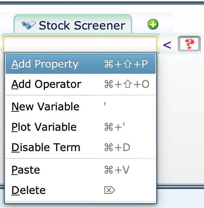Click the binoculars icon on Stock Screener tab
This screenshot has width=204, height=208.
click(28, 25)
